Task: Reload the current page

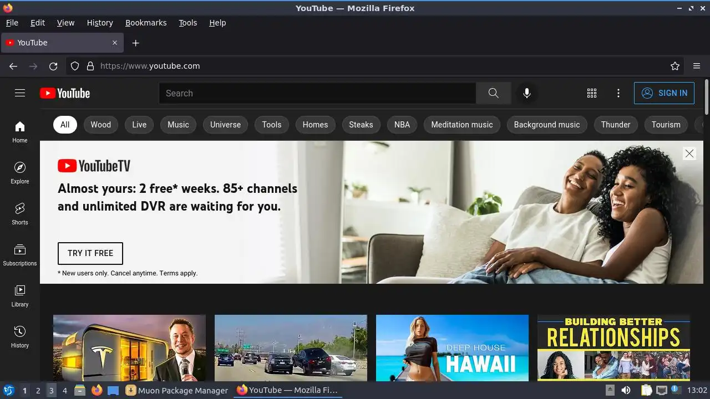Action: click(x=53, y=66)
